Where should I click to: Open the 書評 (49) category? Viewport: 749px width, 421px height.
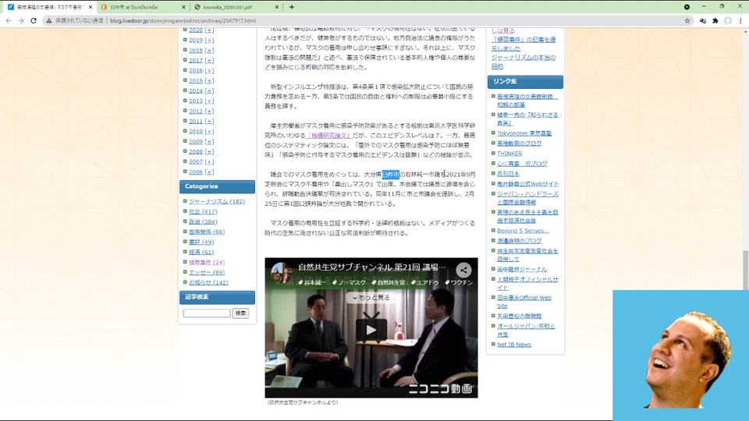click(x=201, y=242)
